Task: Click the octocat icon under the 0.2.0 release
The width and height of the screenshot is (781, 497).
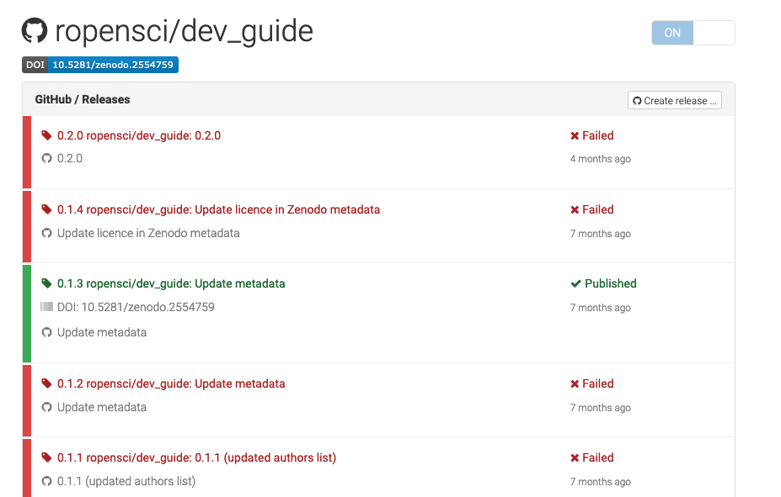Action: [x=46, y=158]
